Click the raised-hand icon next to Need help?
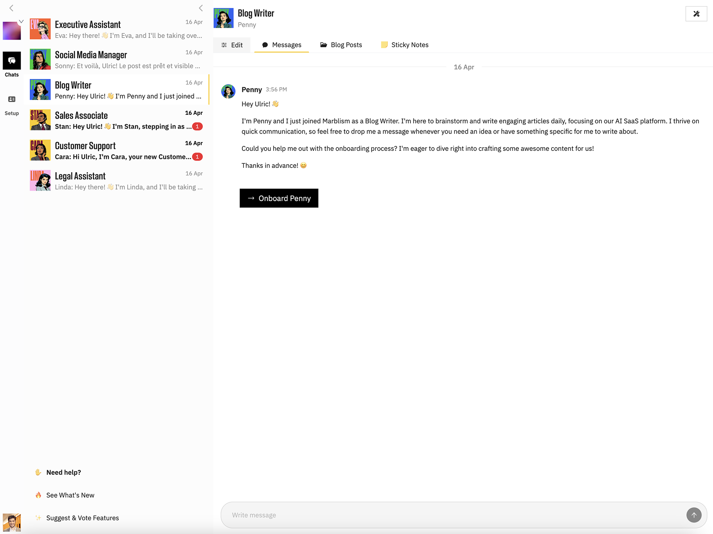713x534 pixels. 38,472
